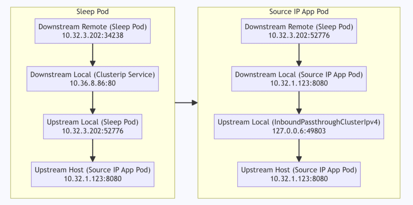The width and height of the screenshot is (413, 205).
Task: Select the Downstream Remote node with port 52776
Action: [299, 31]
